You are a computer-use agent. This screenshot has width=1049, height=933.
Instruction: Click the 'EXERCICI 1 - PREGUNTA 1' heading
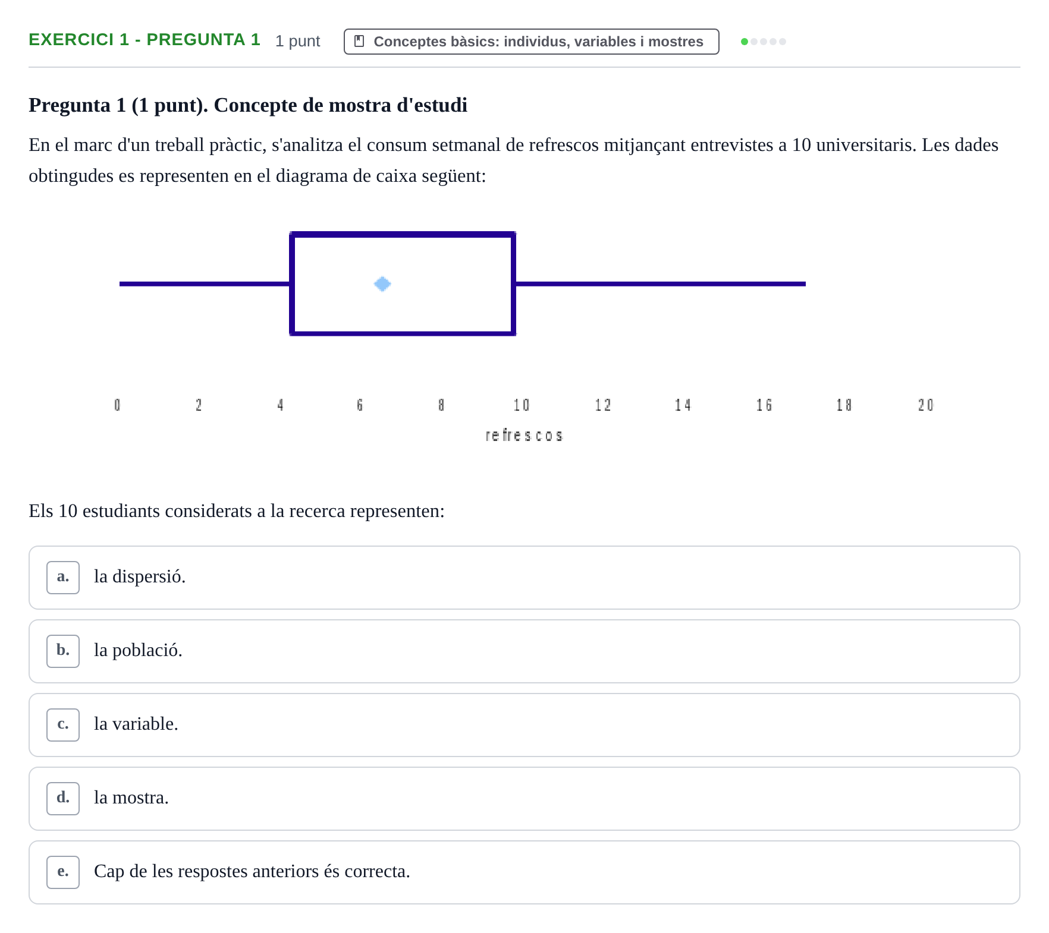(145, 40)
